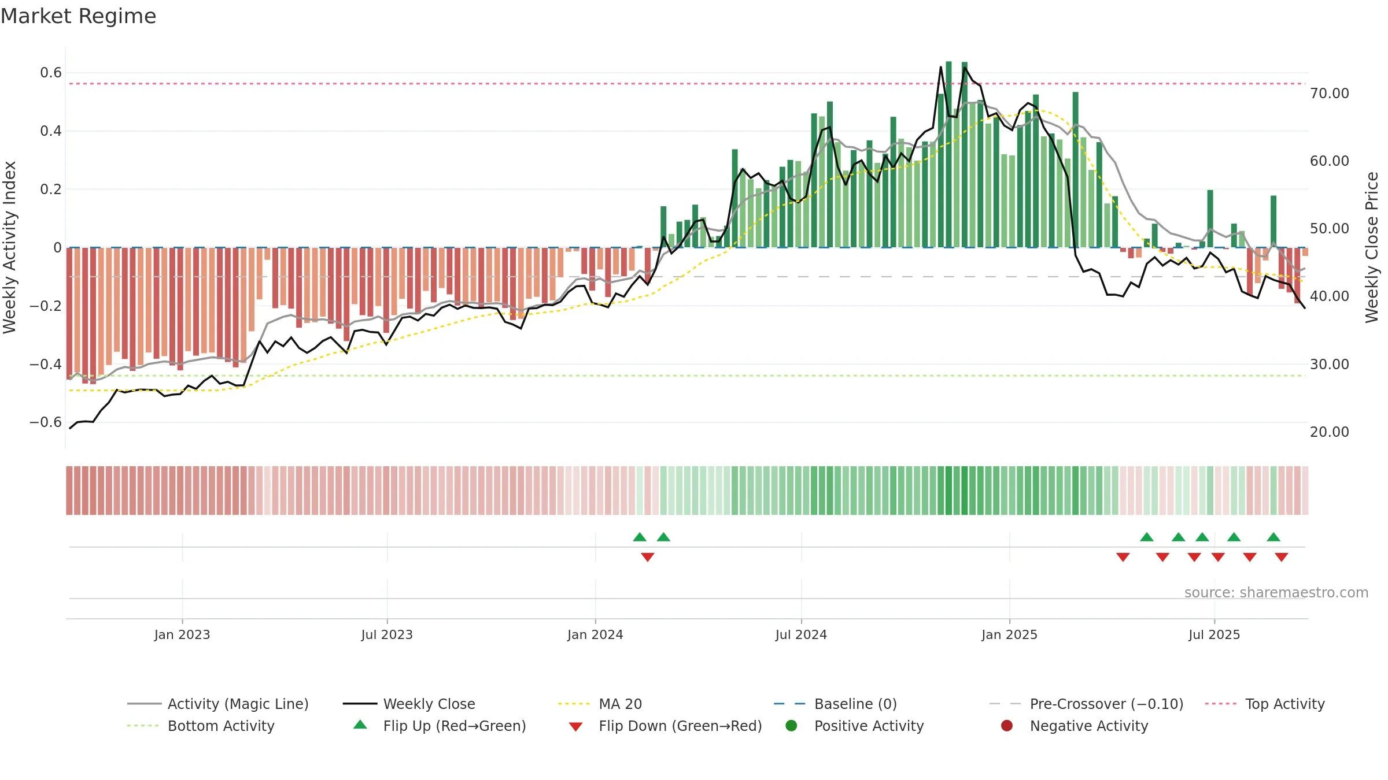The image size is (1388, 780).
Task: Click the first green flip-up marker in 2025
Action: pos(1147,537)
